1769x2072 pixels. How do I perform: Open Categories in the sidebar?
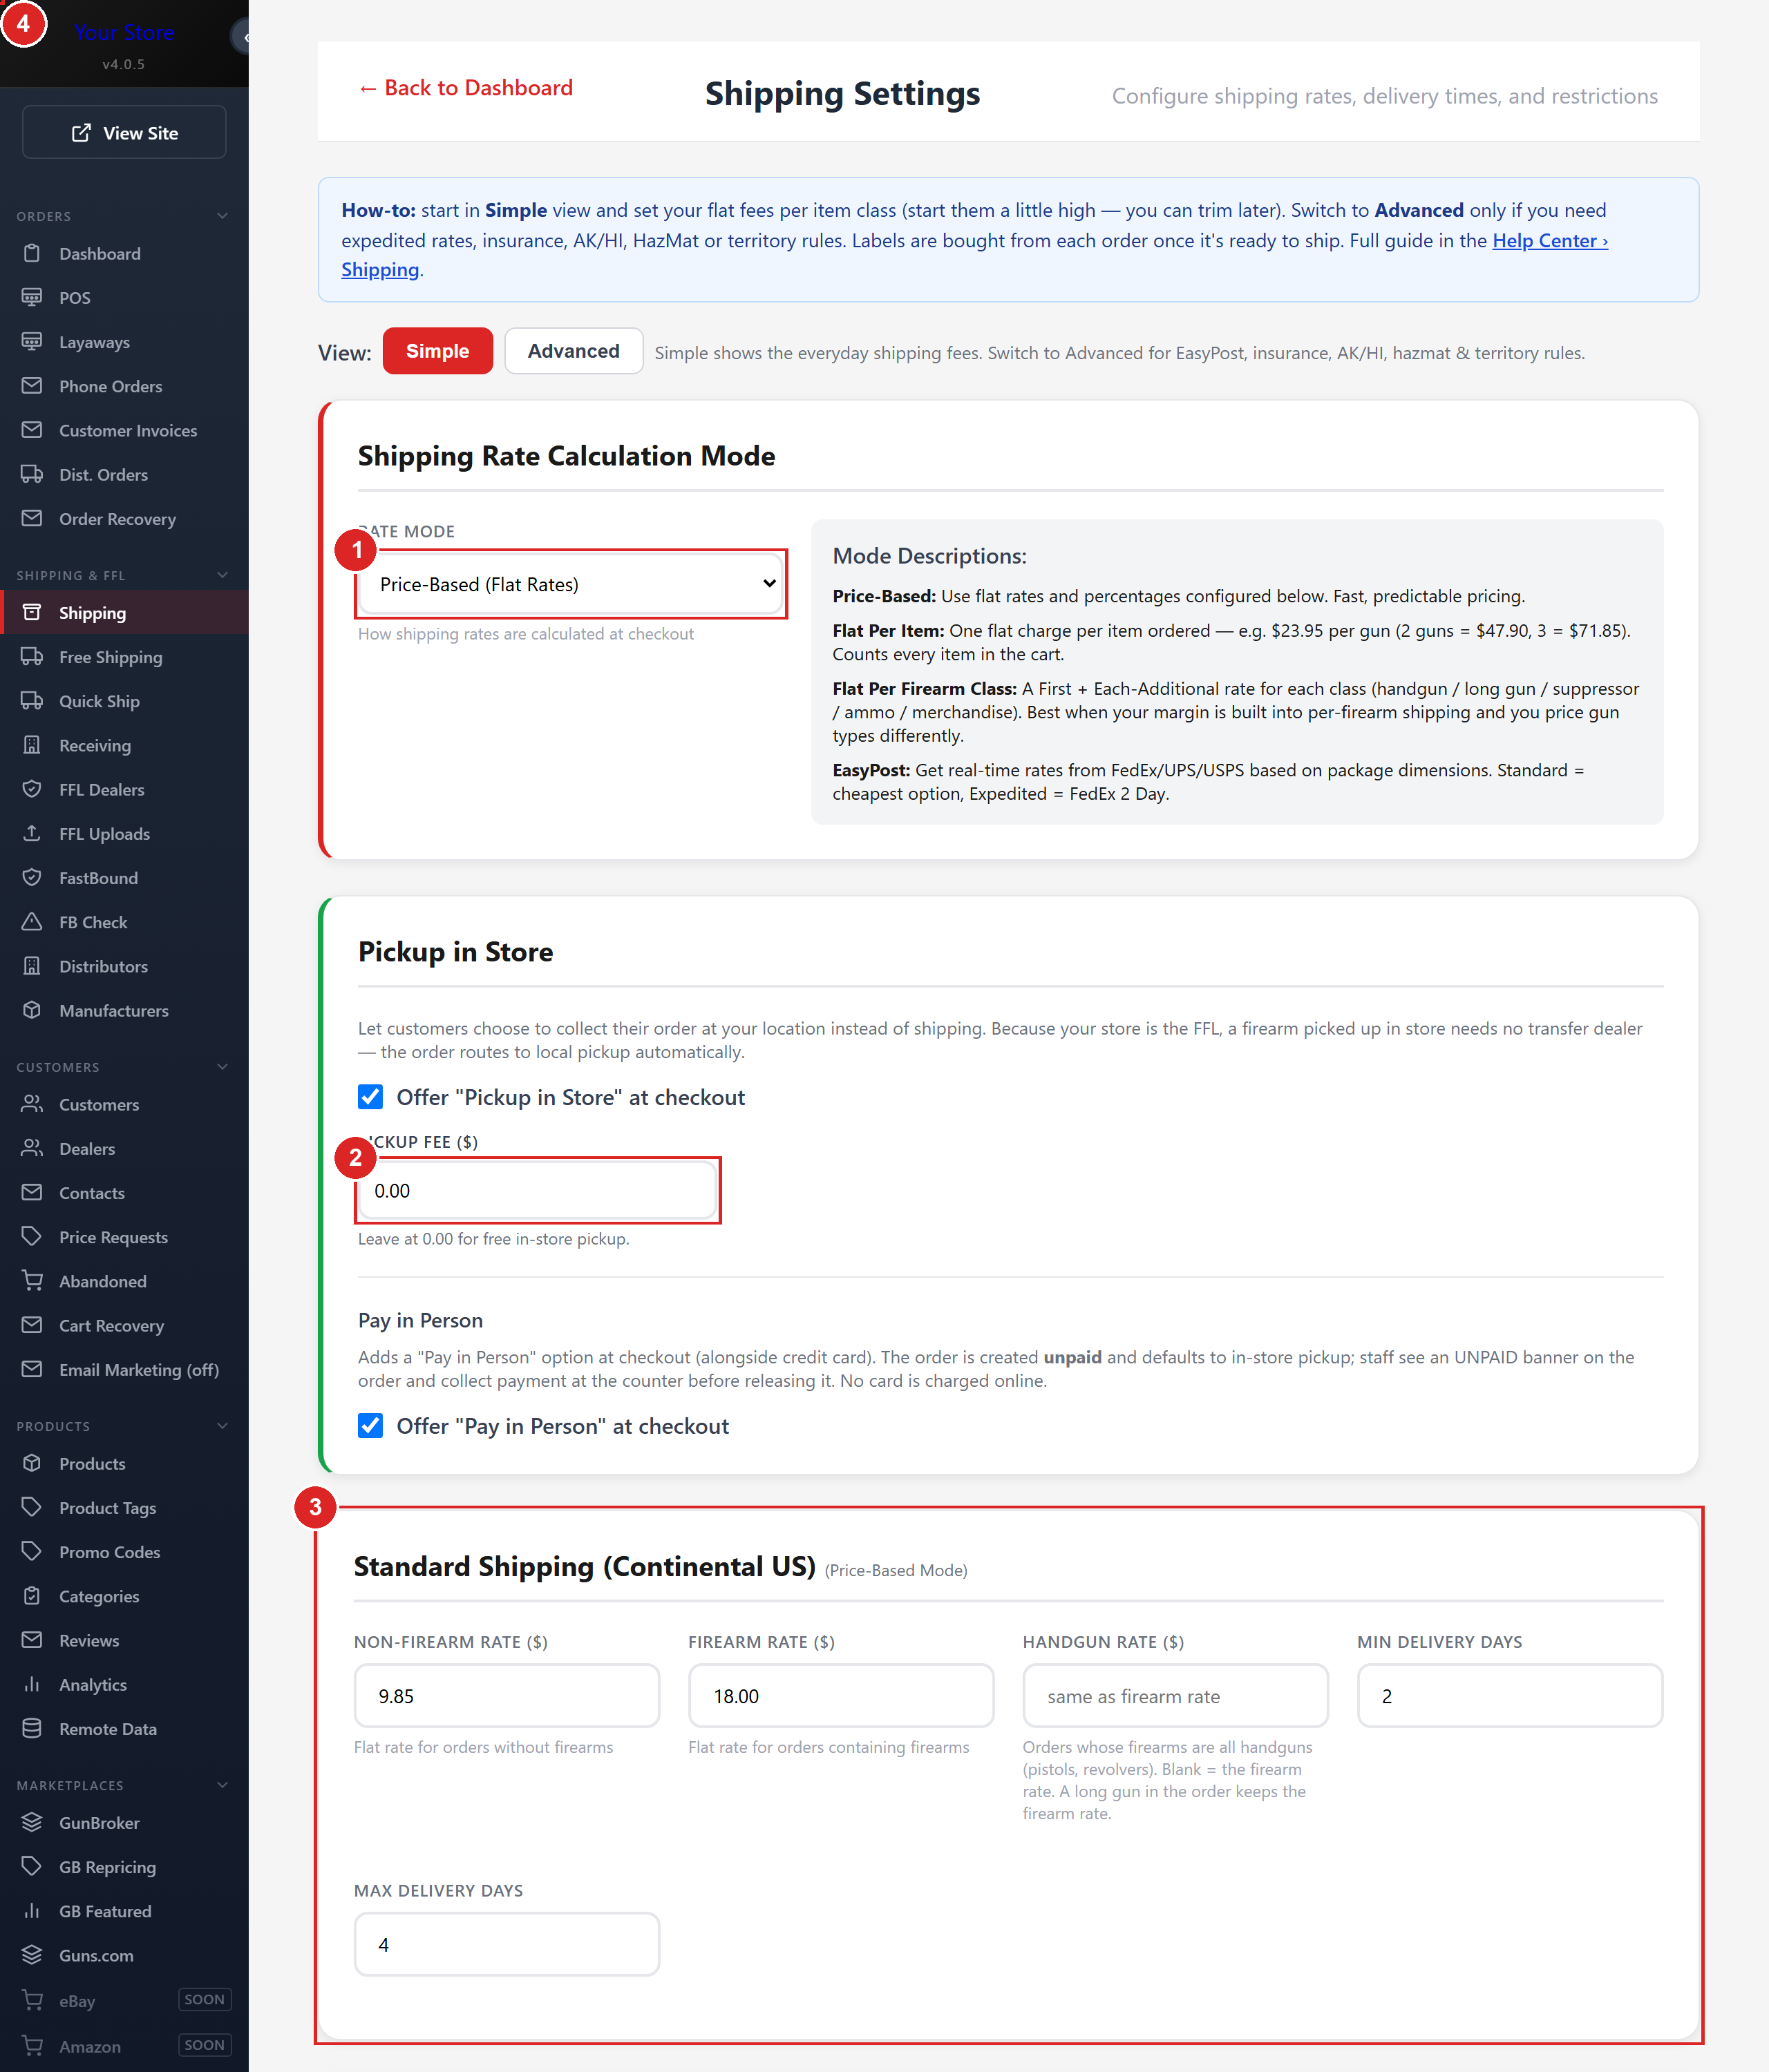coord(124,1596)
